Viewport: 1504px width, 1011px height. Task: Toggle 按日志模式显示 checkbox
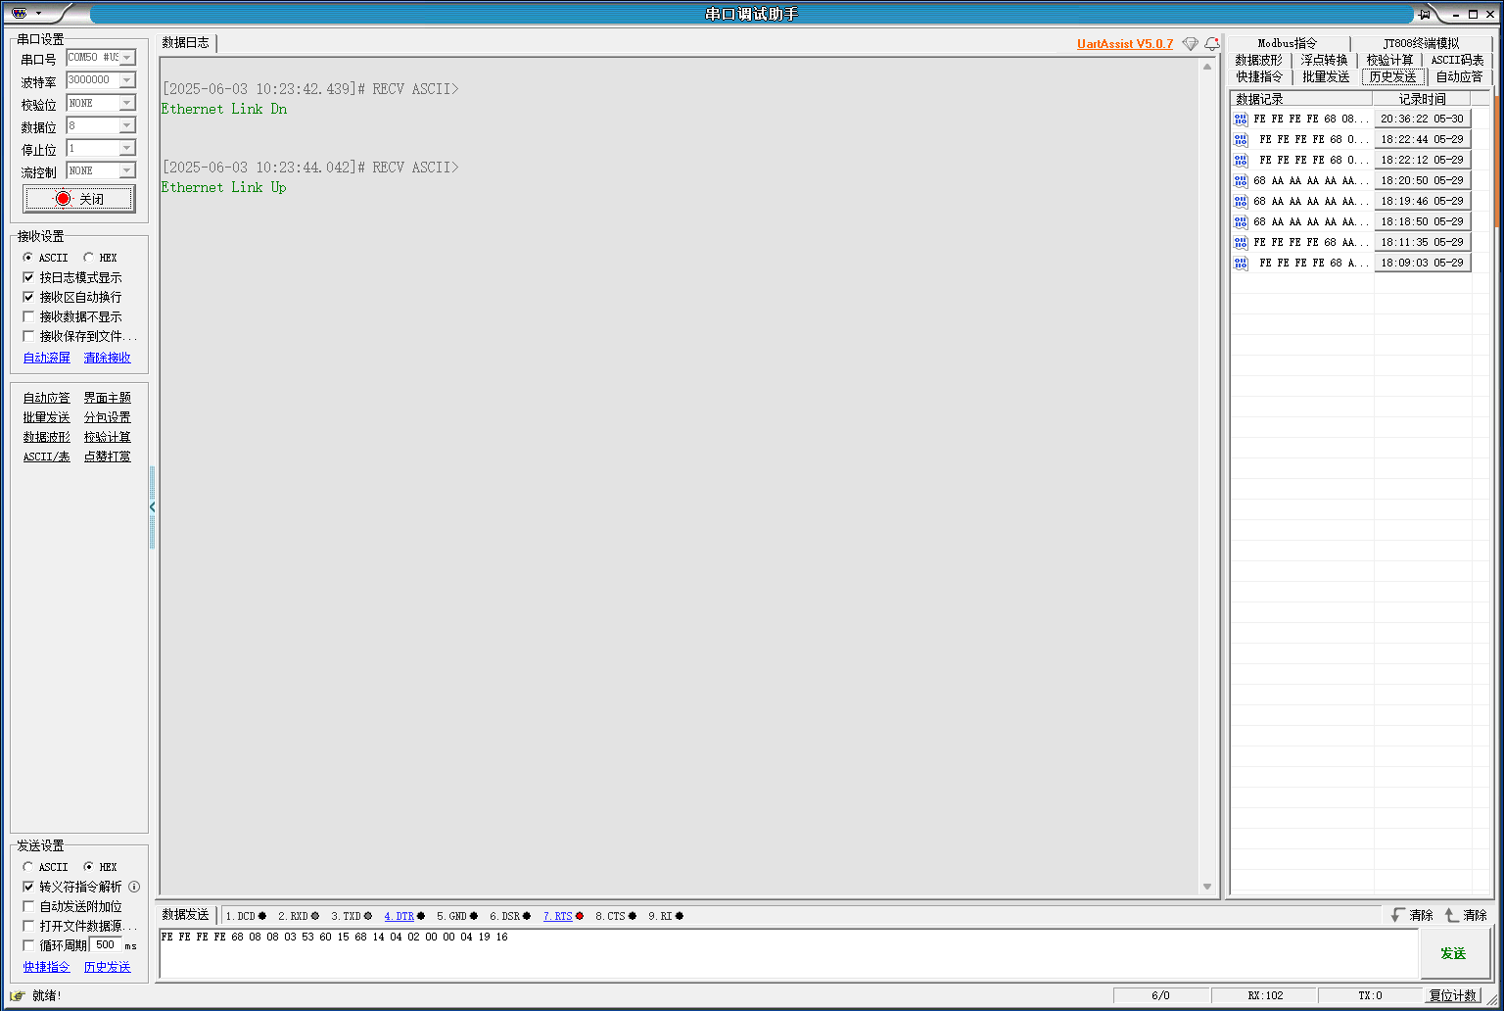(x=28, y=277)
